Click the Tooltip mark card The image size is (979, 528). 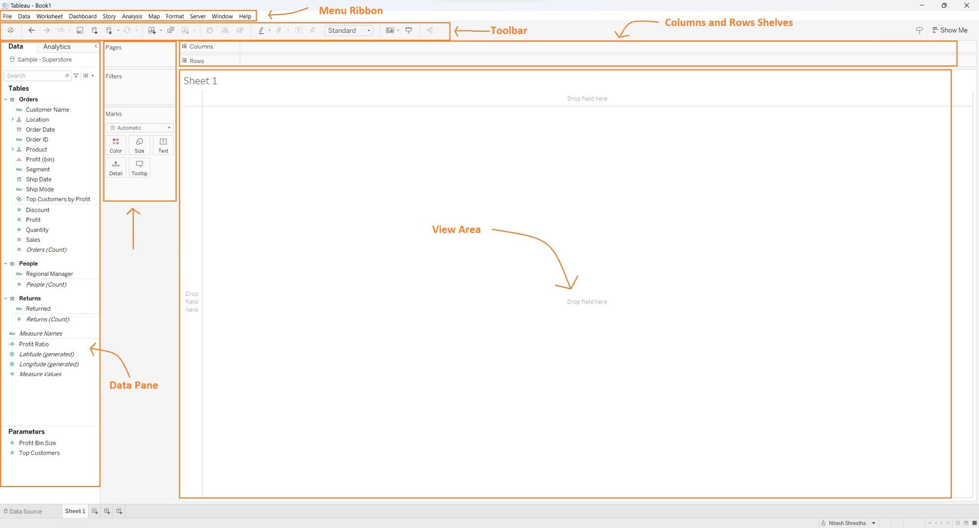140,168
